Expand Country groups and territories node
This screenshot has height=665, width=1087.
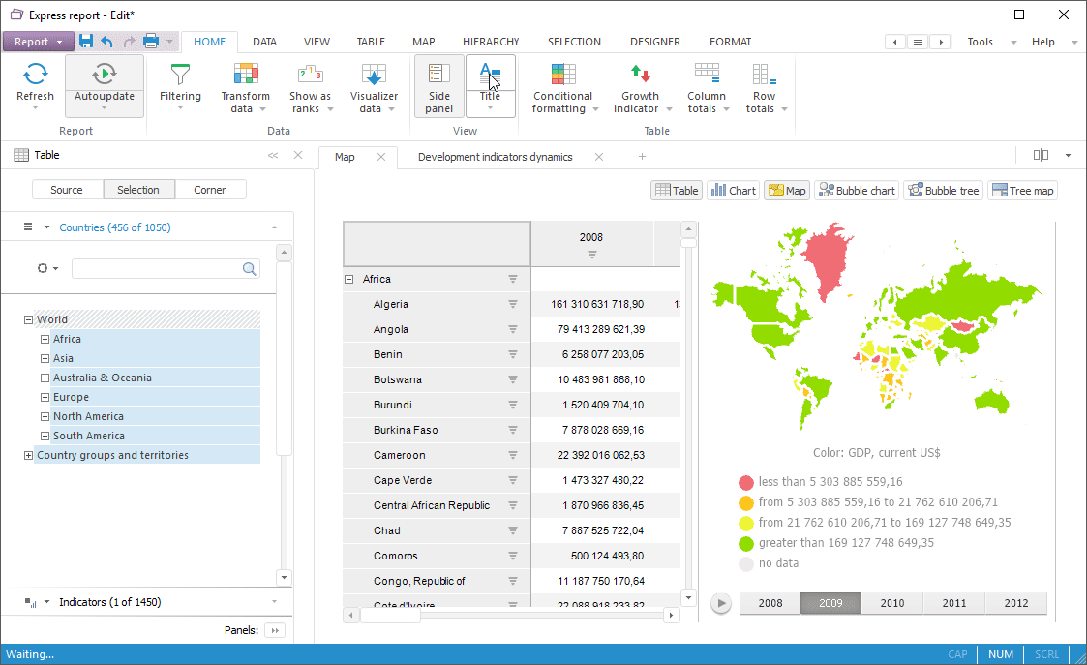[28, 455]
